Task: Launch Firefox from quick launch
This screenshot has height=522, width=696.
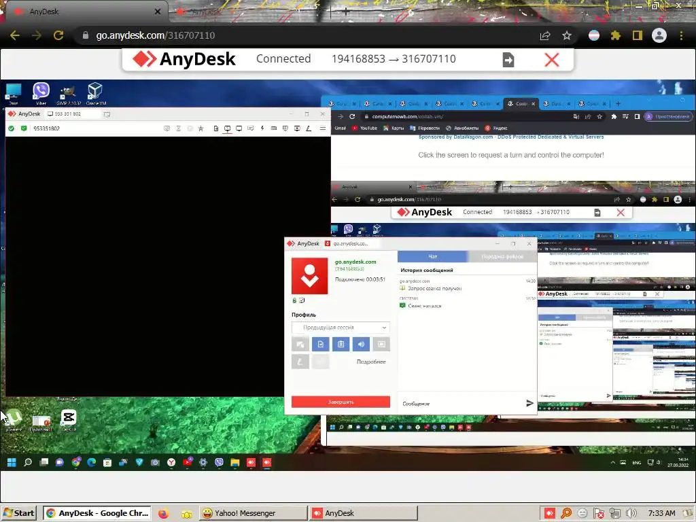Action: pyautogui.click(x=163, y=514)
